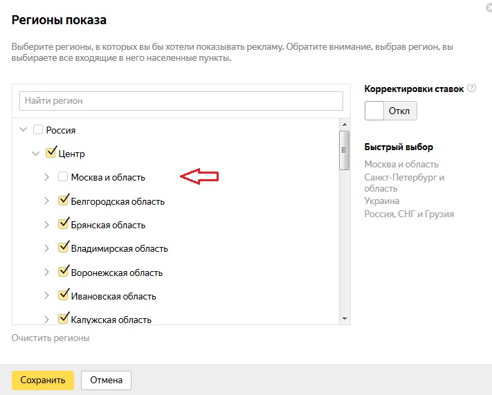Click the scrollbar down arrow
Image resolution: width=492 pixels, height=395 pixels.
point(345,319)
